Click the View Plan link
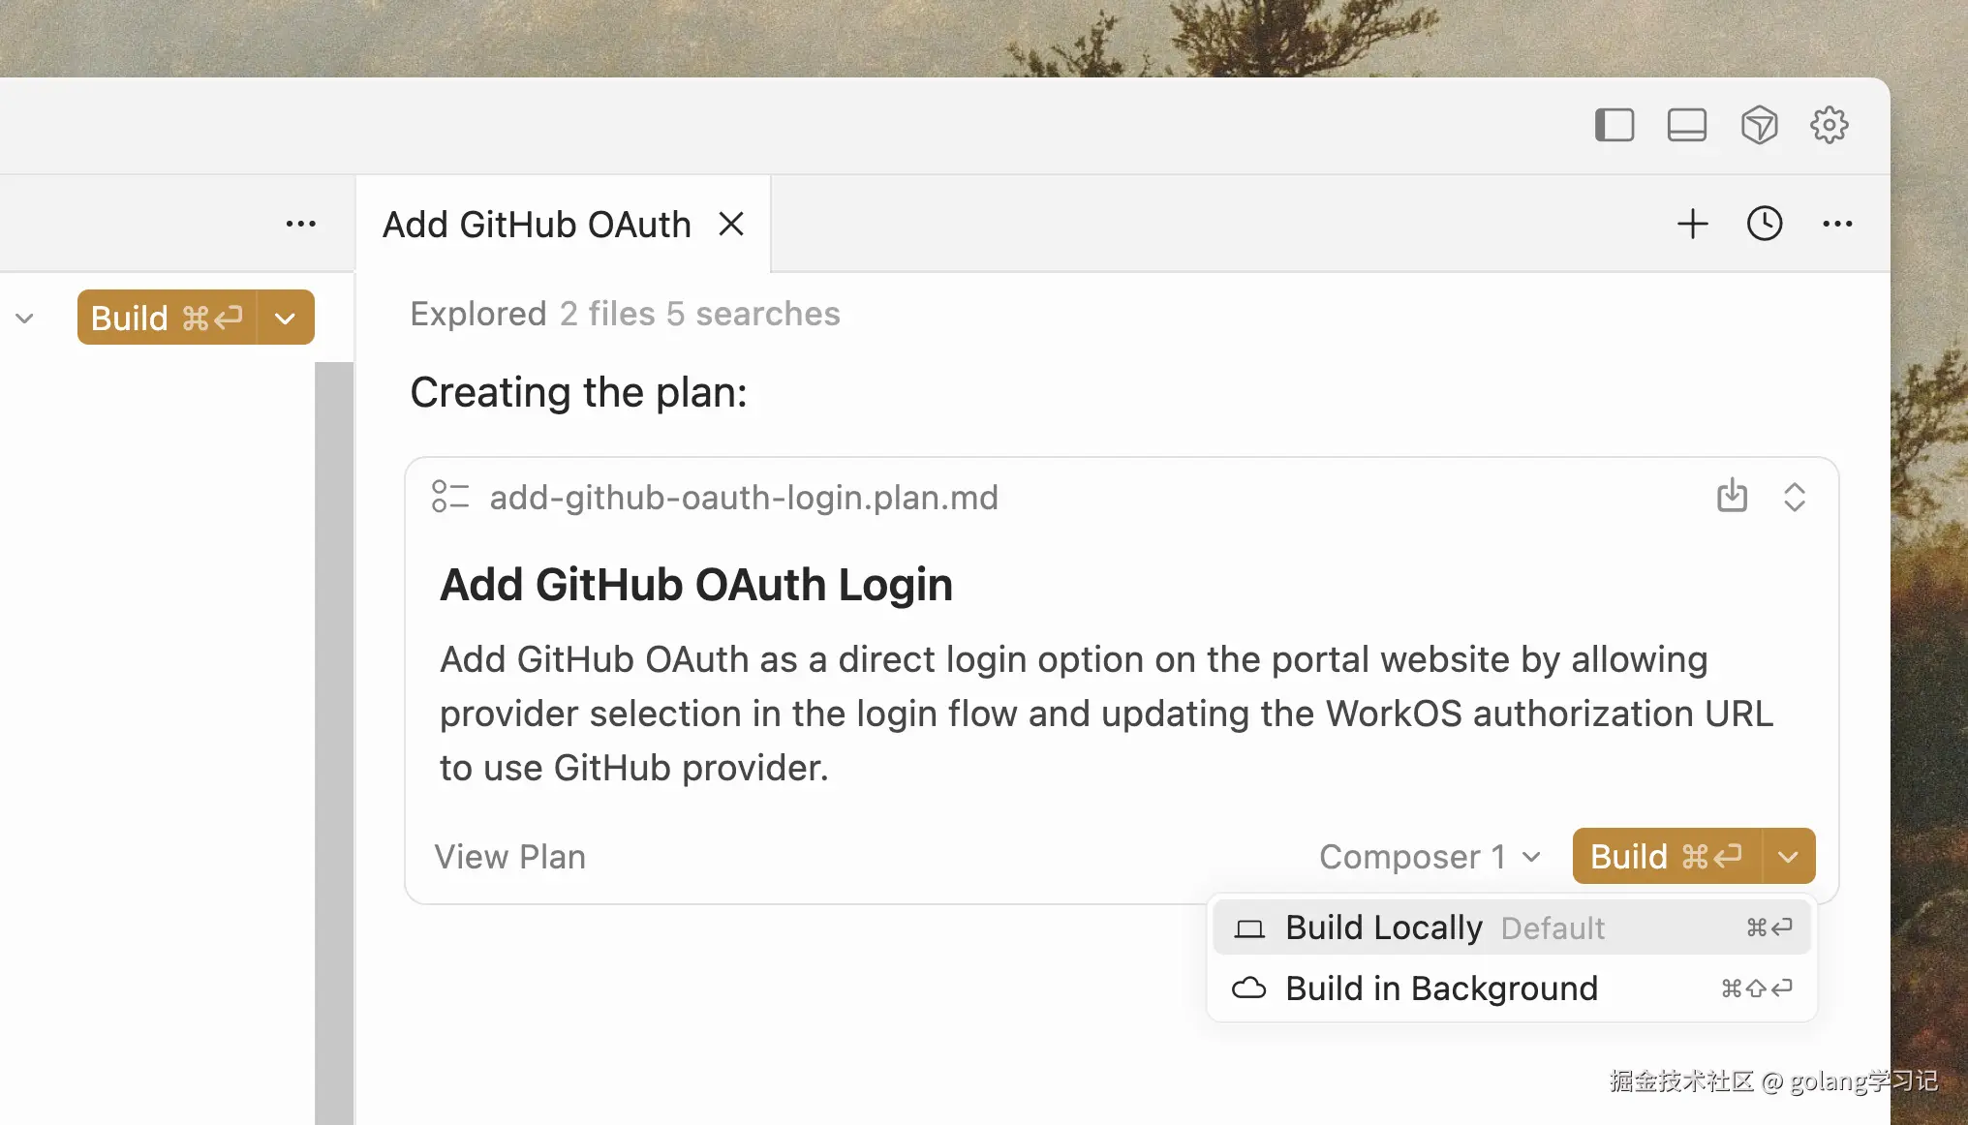 click(x=509, y=857)
